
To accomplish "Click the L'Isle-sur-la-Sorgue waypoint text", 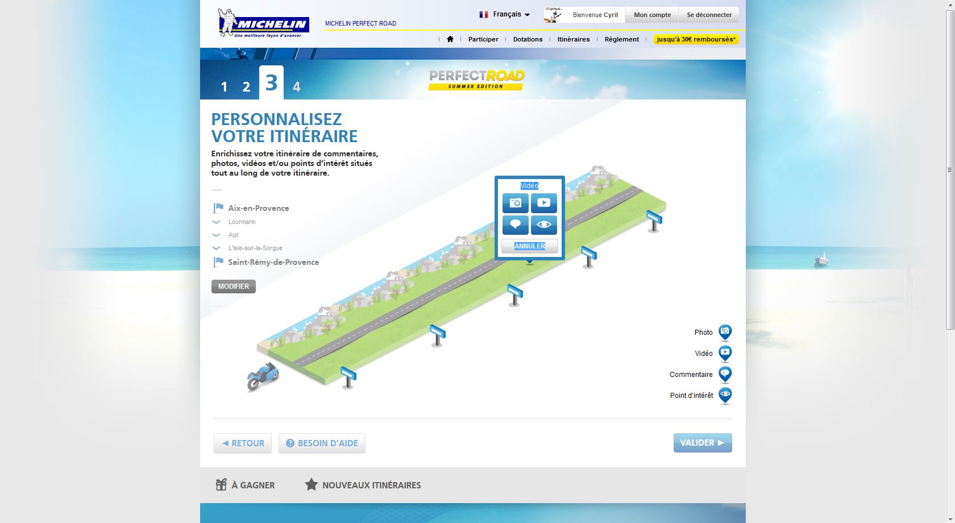I will [x=255, y=248].
